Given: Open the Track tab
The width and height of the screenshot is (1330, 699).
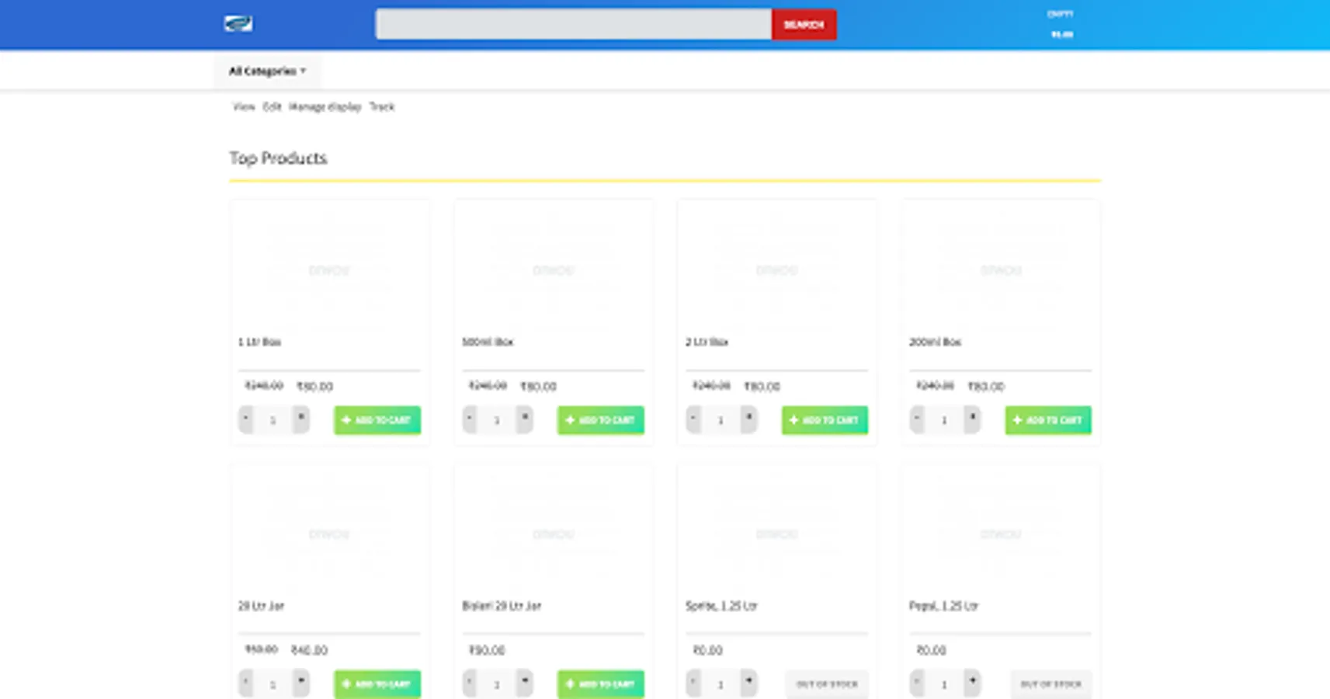Looking at the screenshot, I should pyautogui.click(x=381, y=106).
